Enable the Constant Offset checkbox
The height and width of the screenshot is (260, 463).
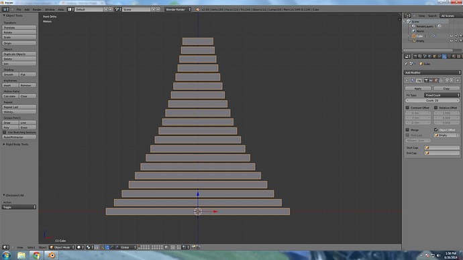click(407, 108)
